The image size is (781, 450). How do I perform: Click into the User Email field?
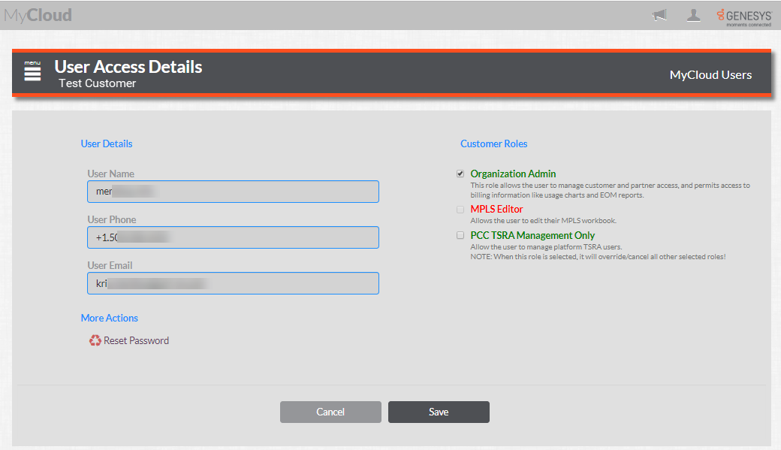tap(233, 283)
